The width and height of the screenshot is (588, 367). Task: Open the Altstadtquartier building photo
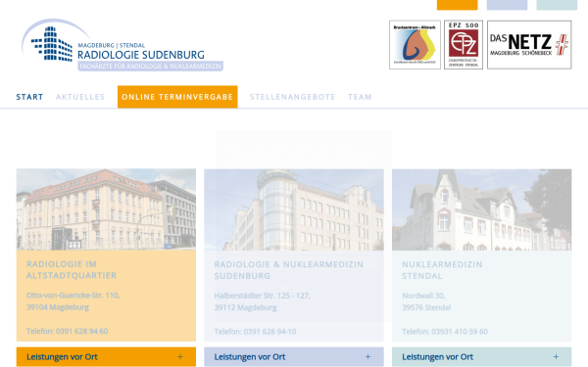coord(106,209)
